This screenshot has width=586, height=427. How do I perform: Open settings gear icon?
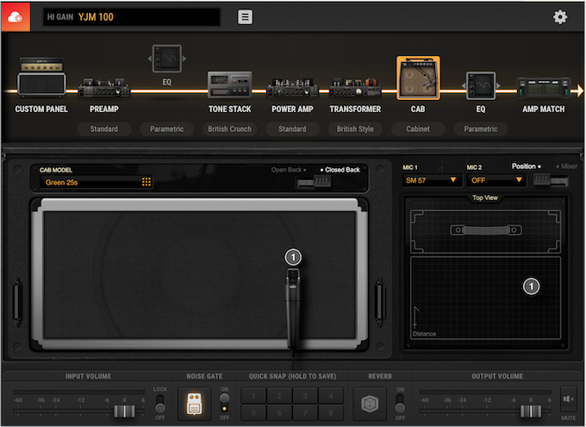560,17
